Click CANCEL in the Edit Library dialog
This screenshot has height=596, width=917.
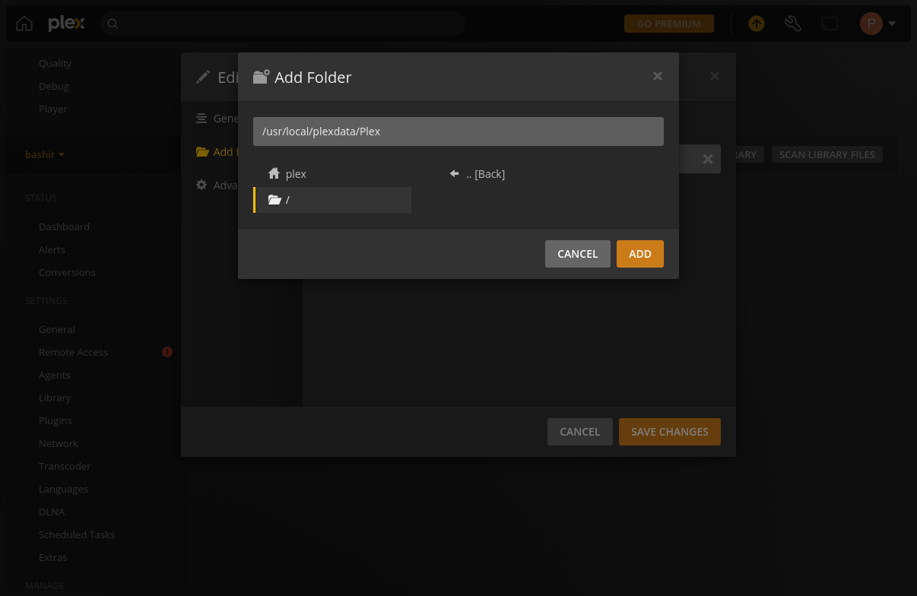pyautogui.click(x=580, y=432)
